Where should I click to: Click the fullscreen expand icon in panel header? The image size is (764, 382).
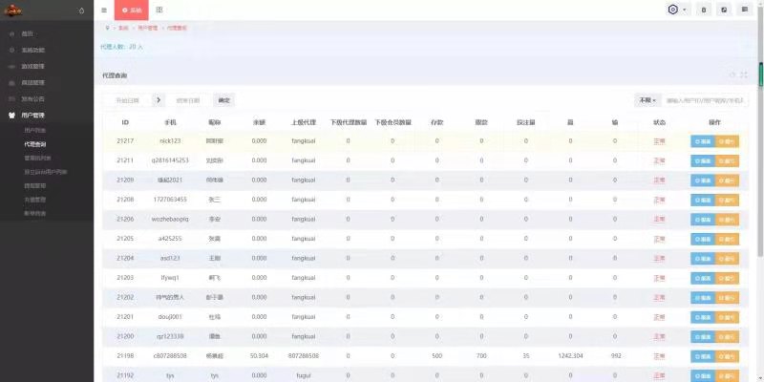[x=743, y=74]
